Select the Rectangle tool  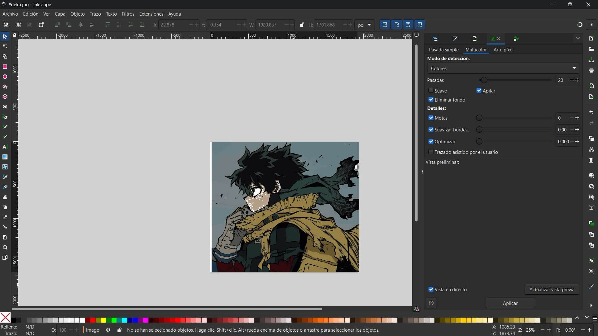[5, 67]
